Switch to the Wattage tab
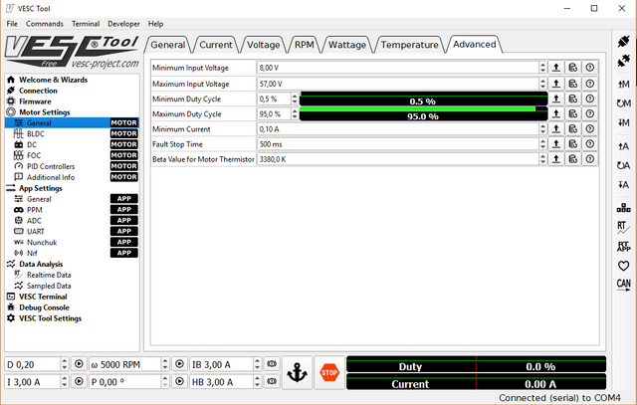This screenshot has height=405, width=637. 347,45
